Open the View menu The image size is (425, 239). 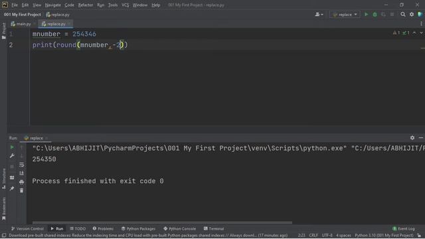click(37, 5)
